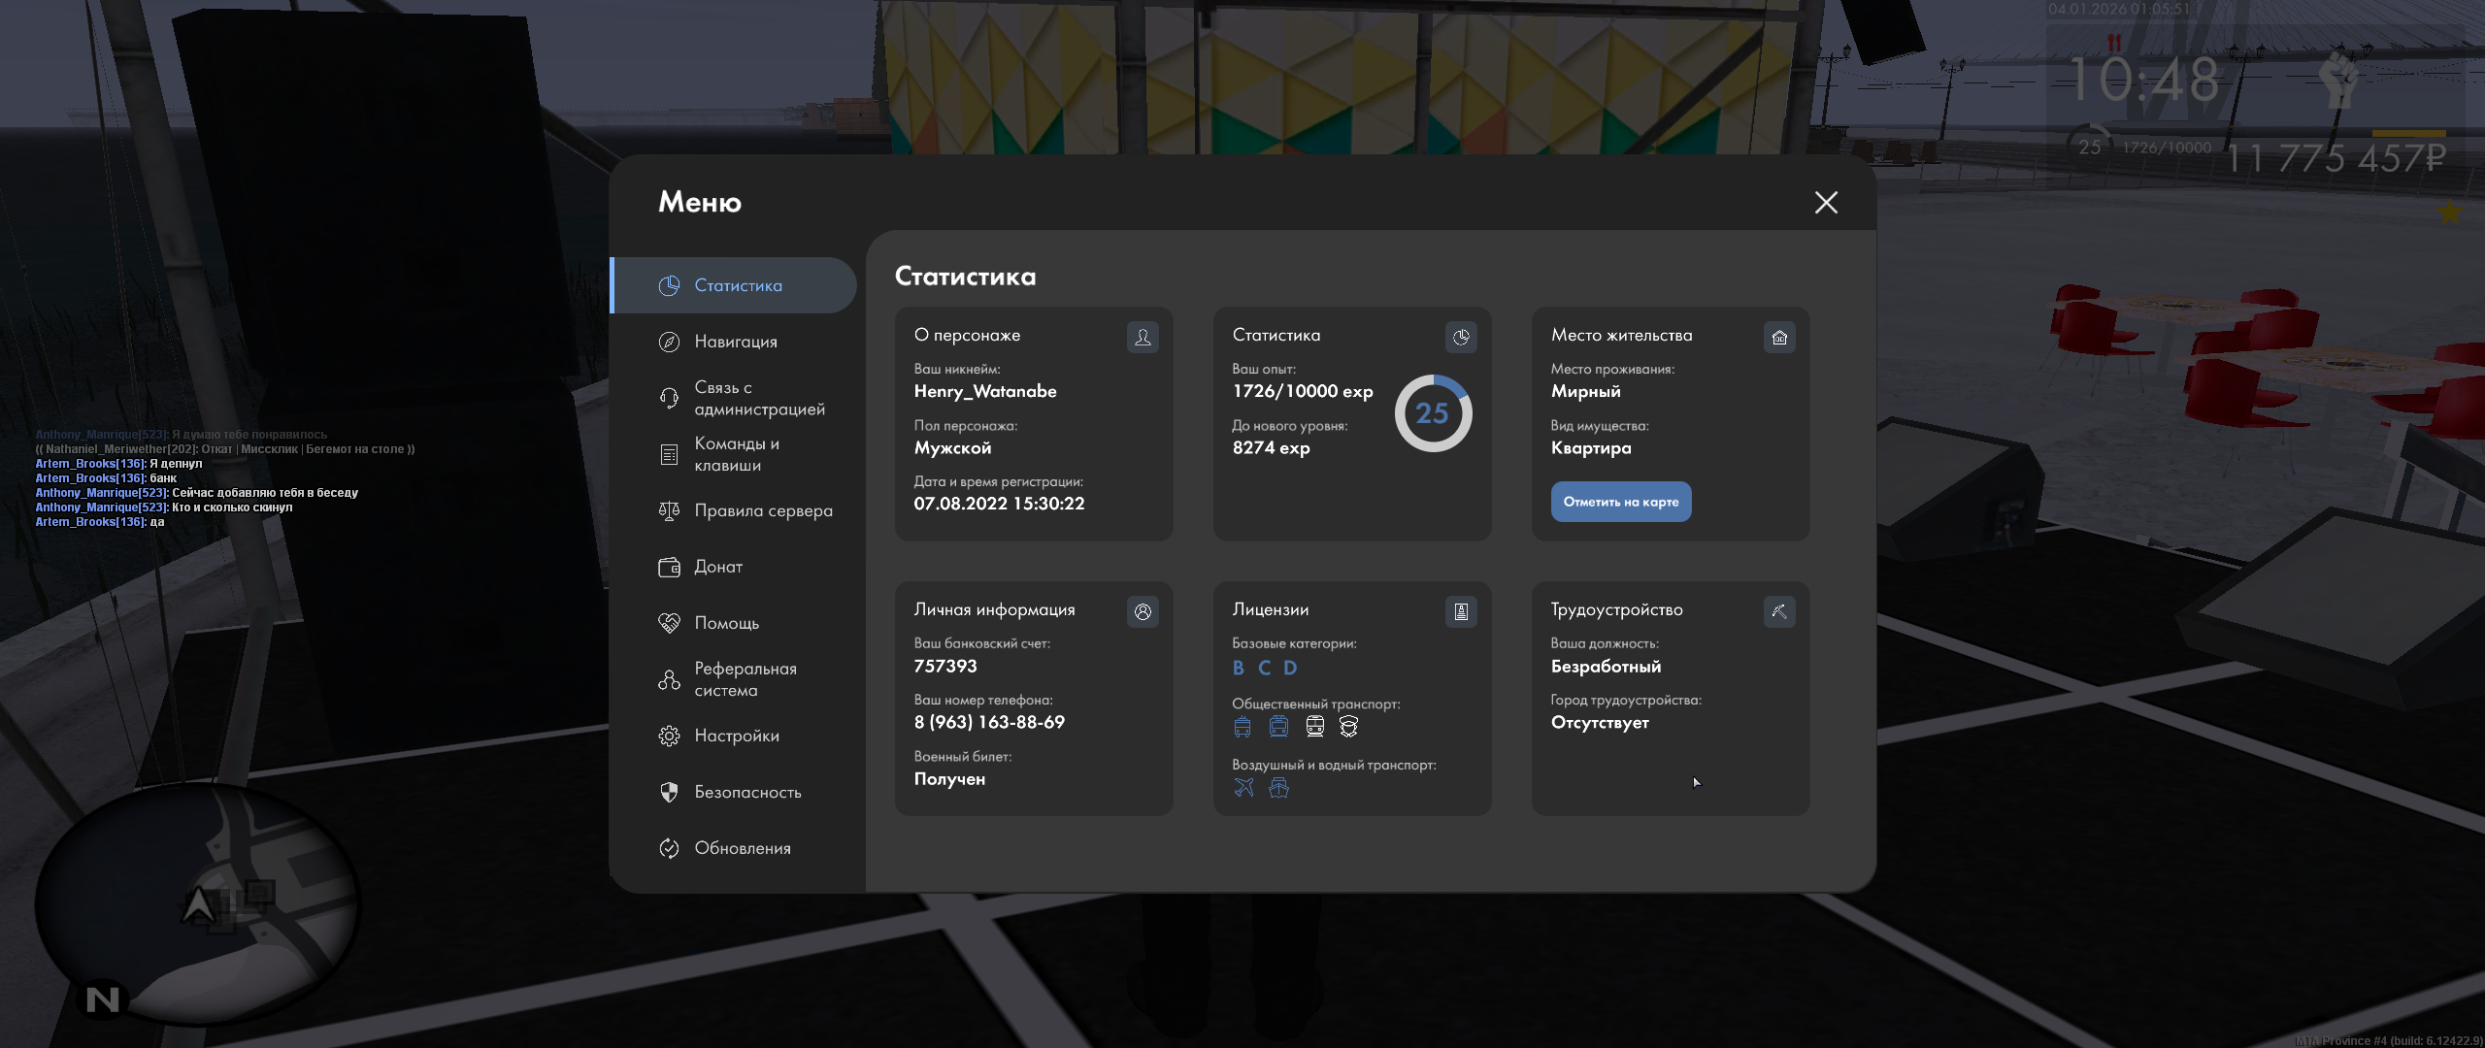Viewport: 2485px width, 1048px height.
Task: Click the level 25 progress ring
Action: [1433, 413]
